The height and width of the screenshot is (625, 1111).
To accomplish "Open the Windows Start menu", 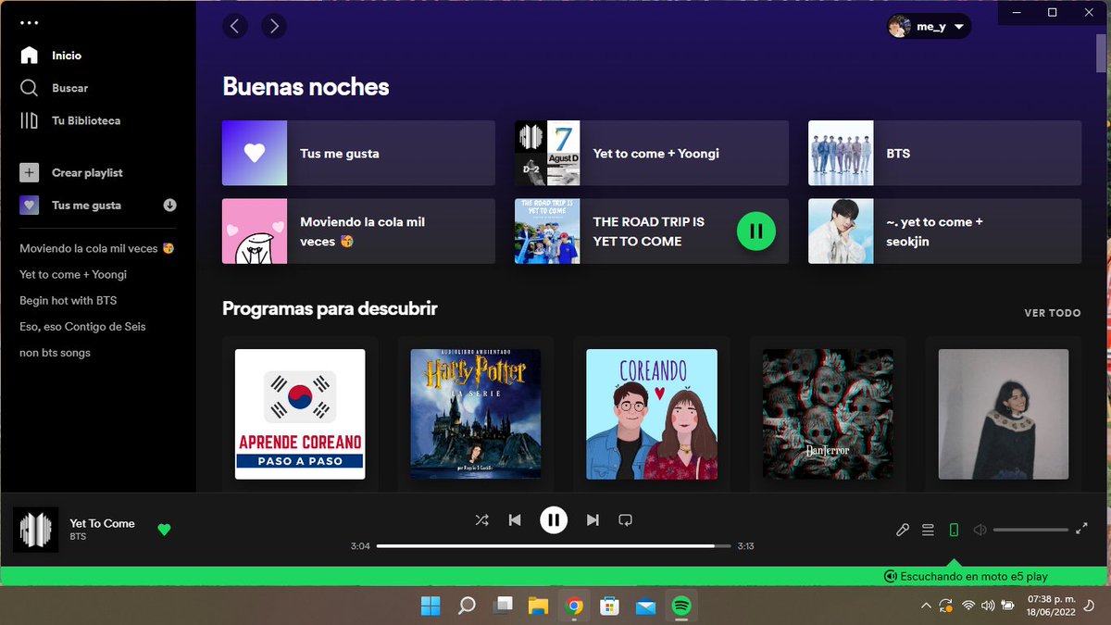I will (431, 606).
